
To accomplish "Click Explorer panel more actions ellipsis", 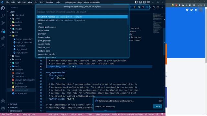I will [x=32, y=7].
